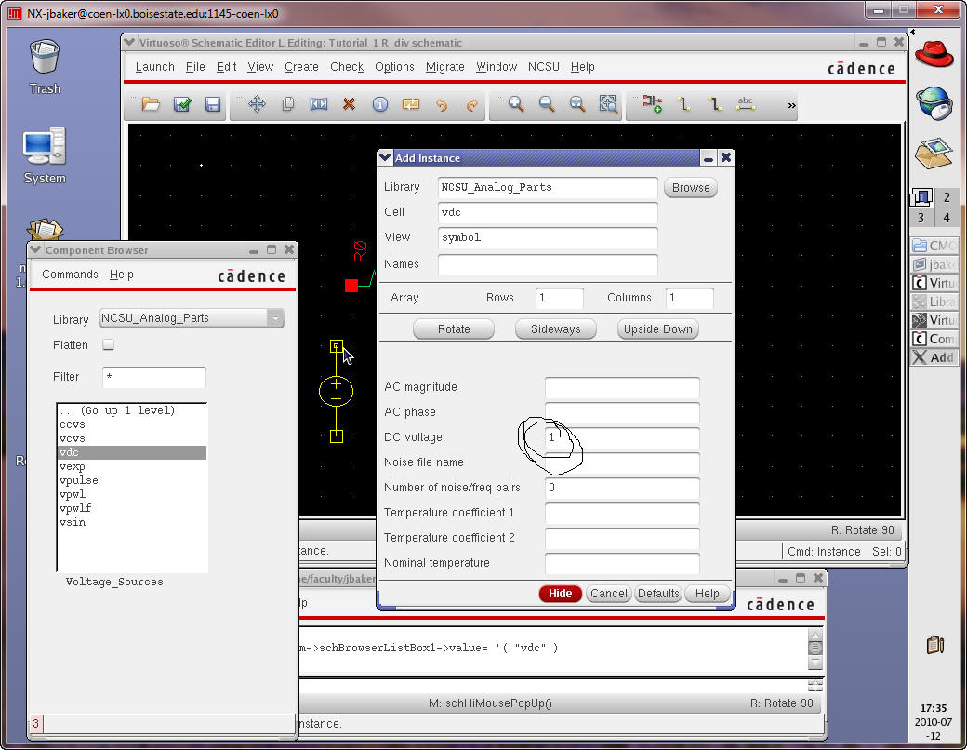Open the Properties info icon

[x=379, y=105]
